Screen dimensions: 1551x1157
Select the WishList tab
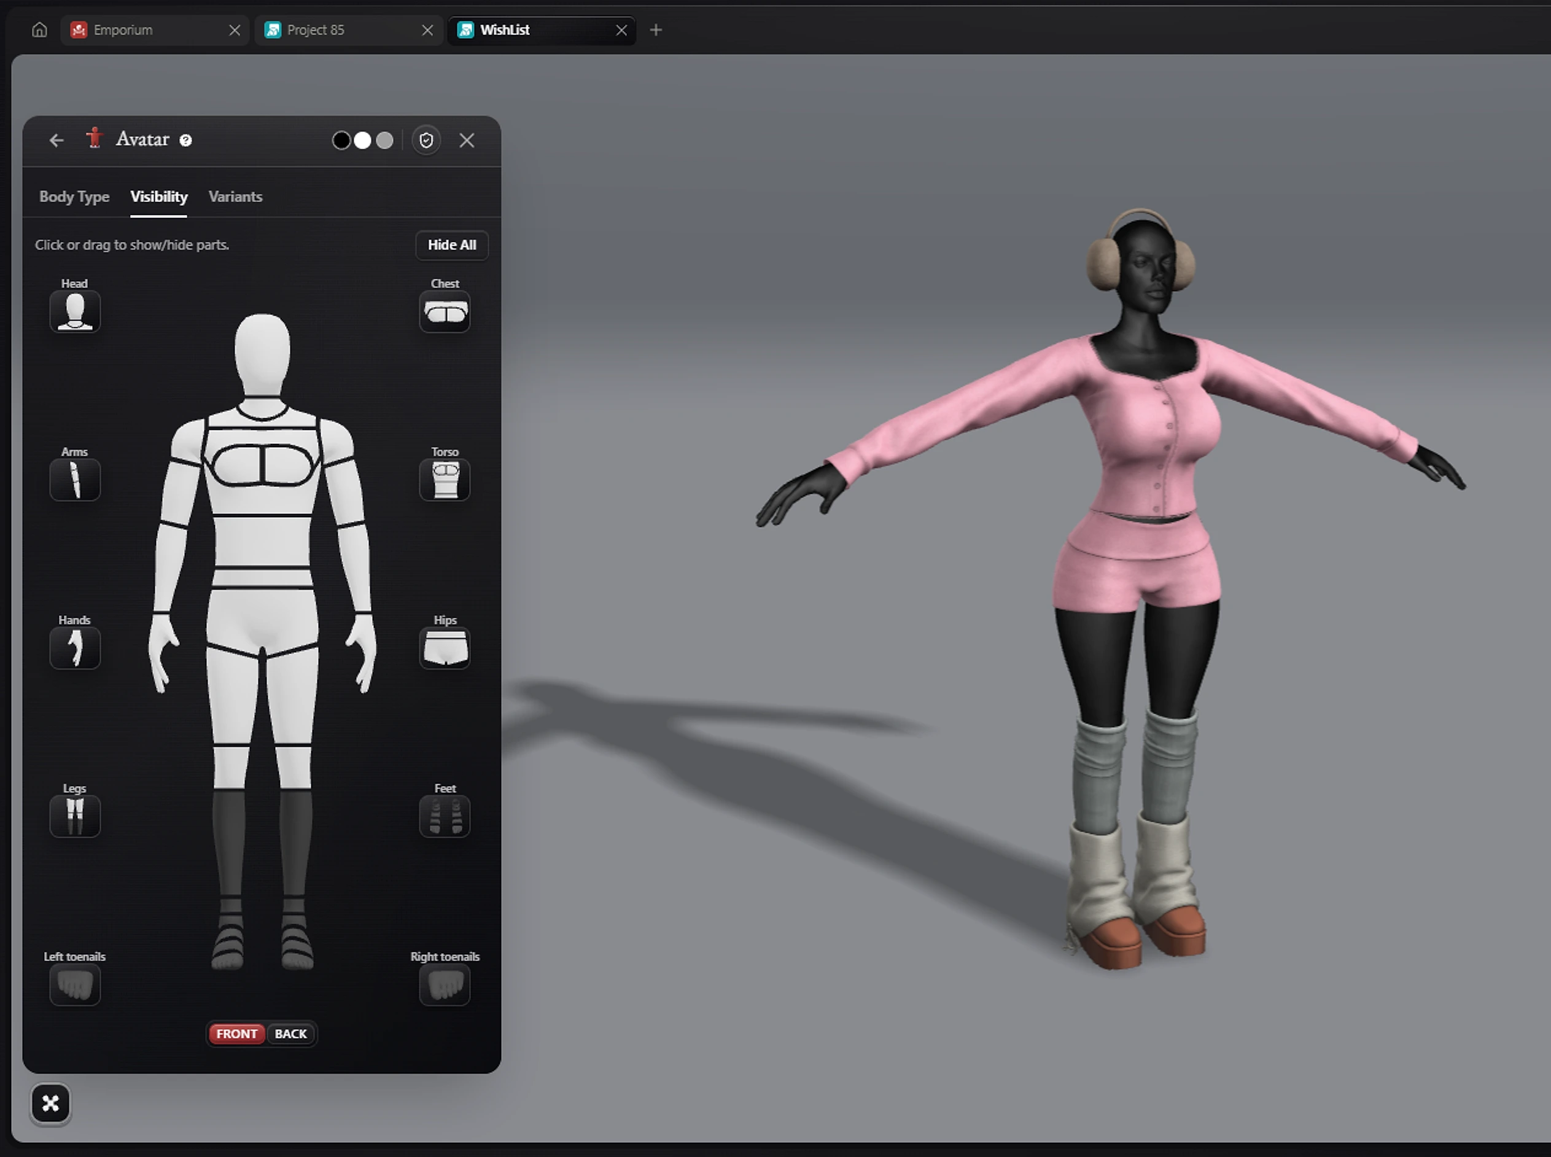542,30
